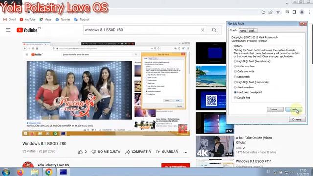This screenshot has height=176, width=313.
Task: Select Hardcoded breakpoint option
Action: click(x=248, y=92)
